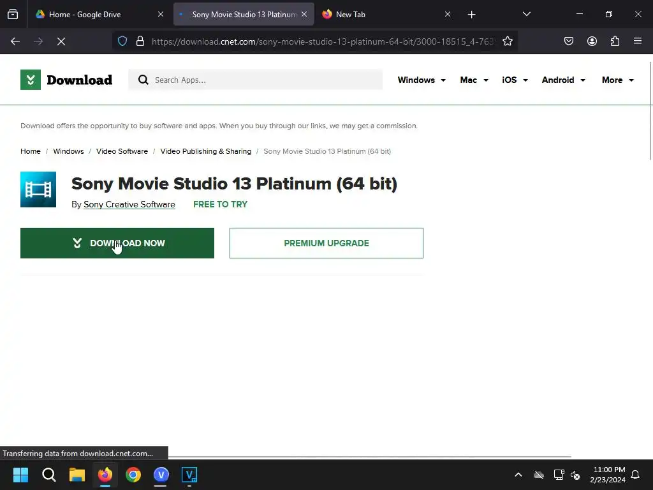
Task: Open the blue V app in taskbar
Action: point(189,475)
